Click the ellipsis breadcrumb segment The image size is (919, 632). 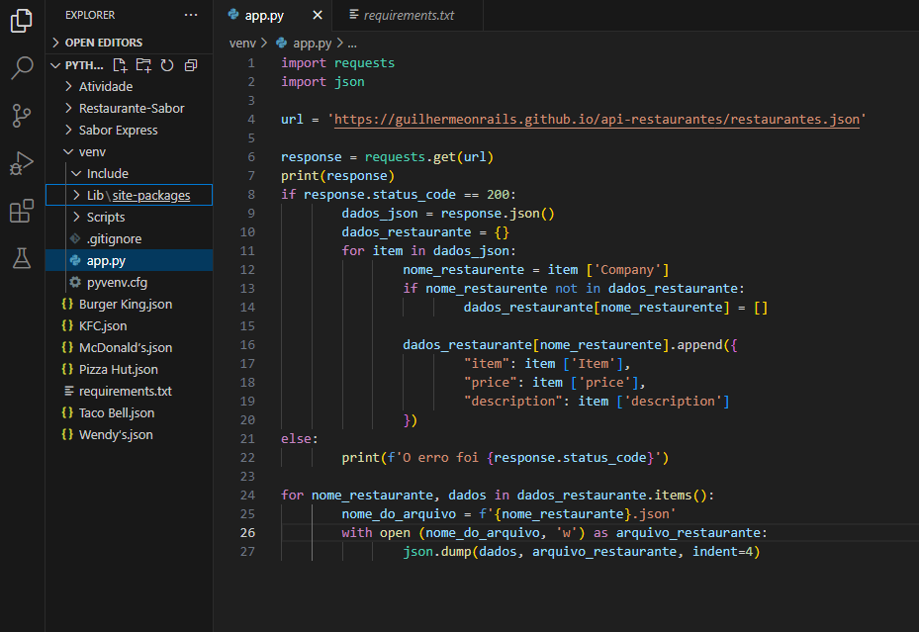(x=352, y=44)
